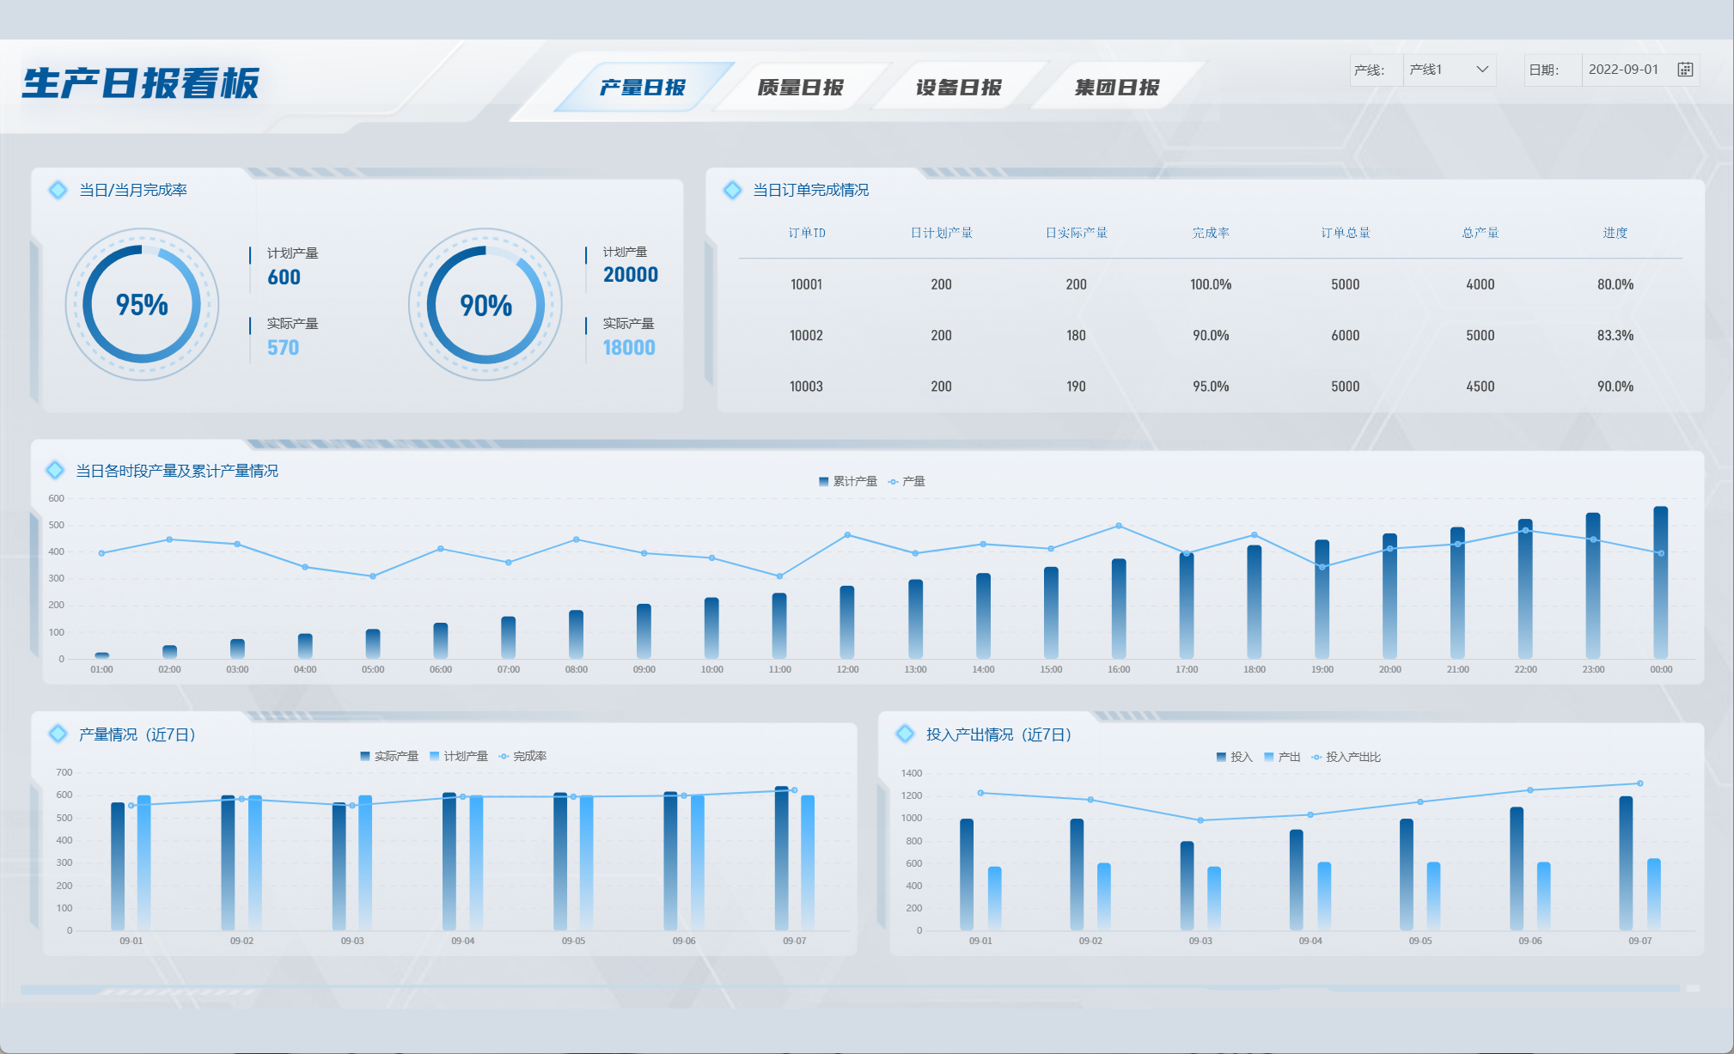
Task: Click the 95% daily completion ring
Action: point(142,304)
